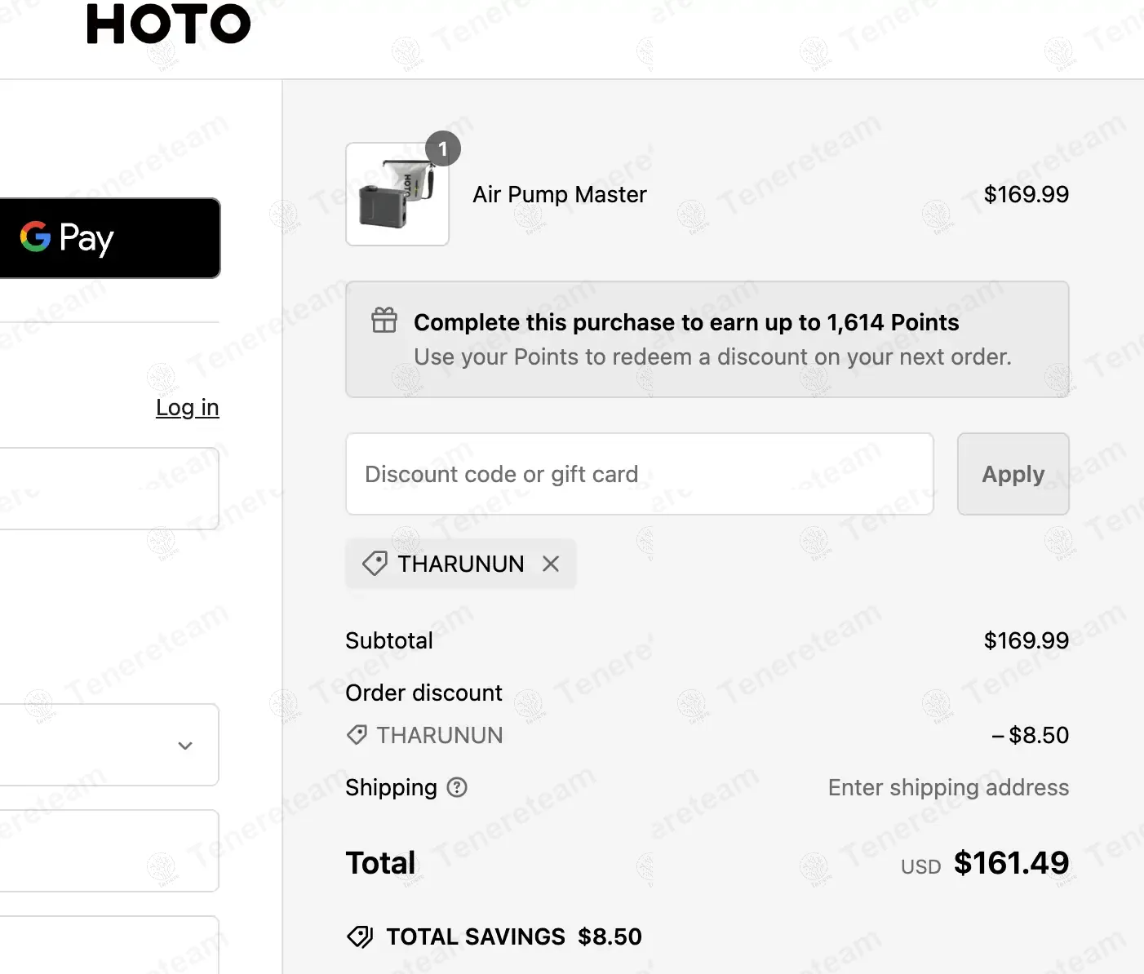Click the HOTO logo

[x=168, y=24]
